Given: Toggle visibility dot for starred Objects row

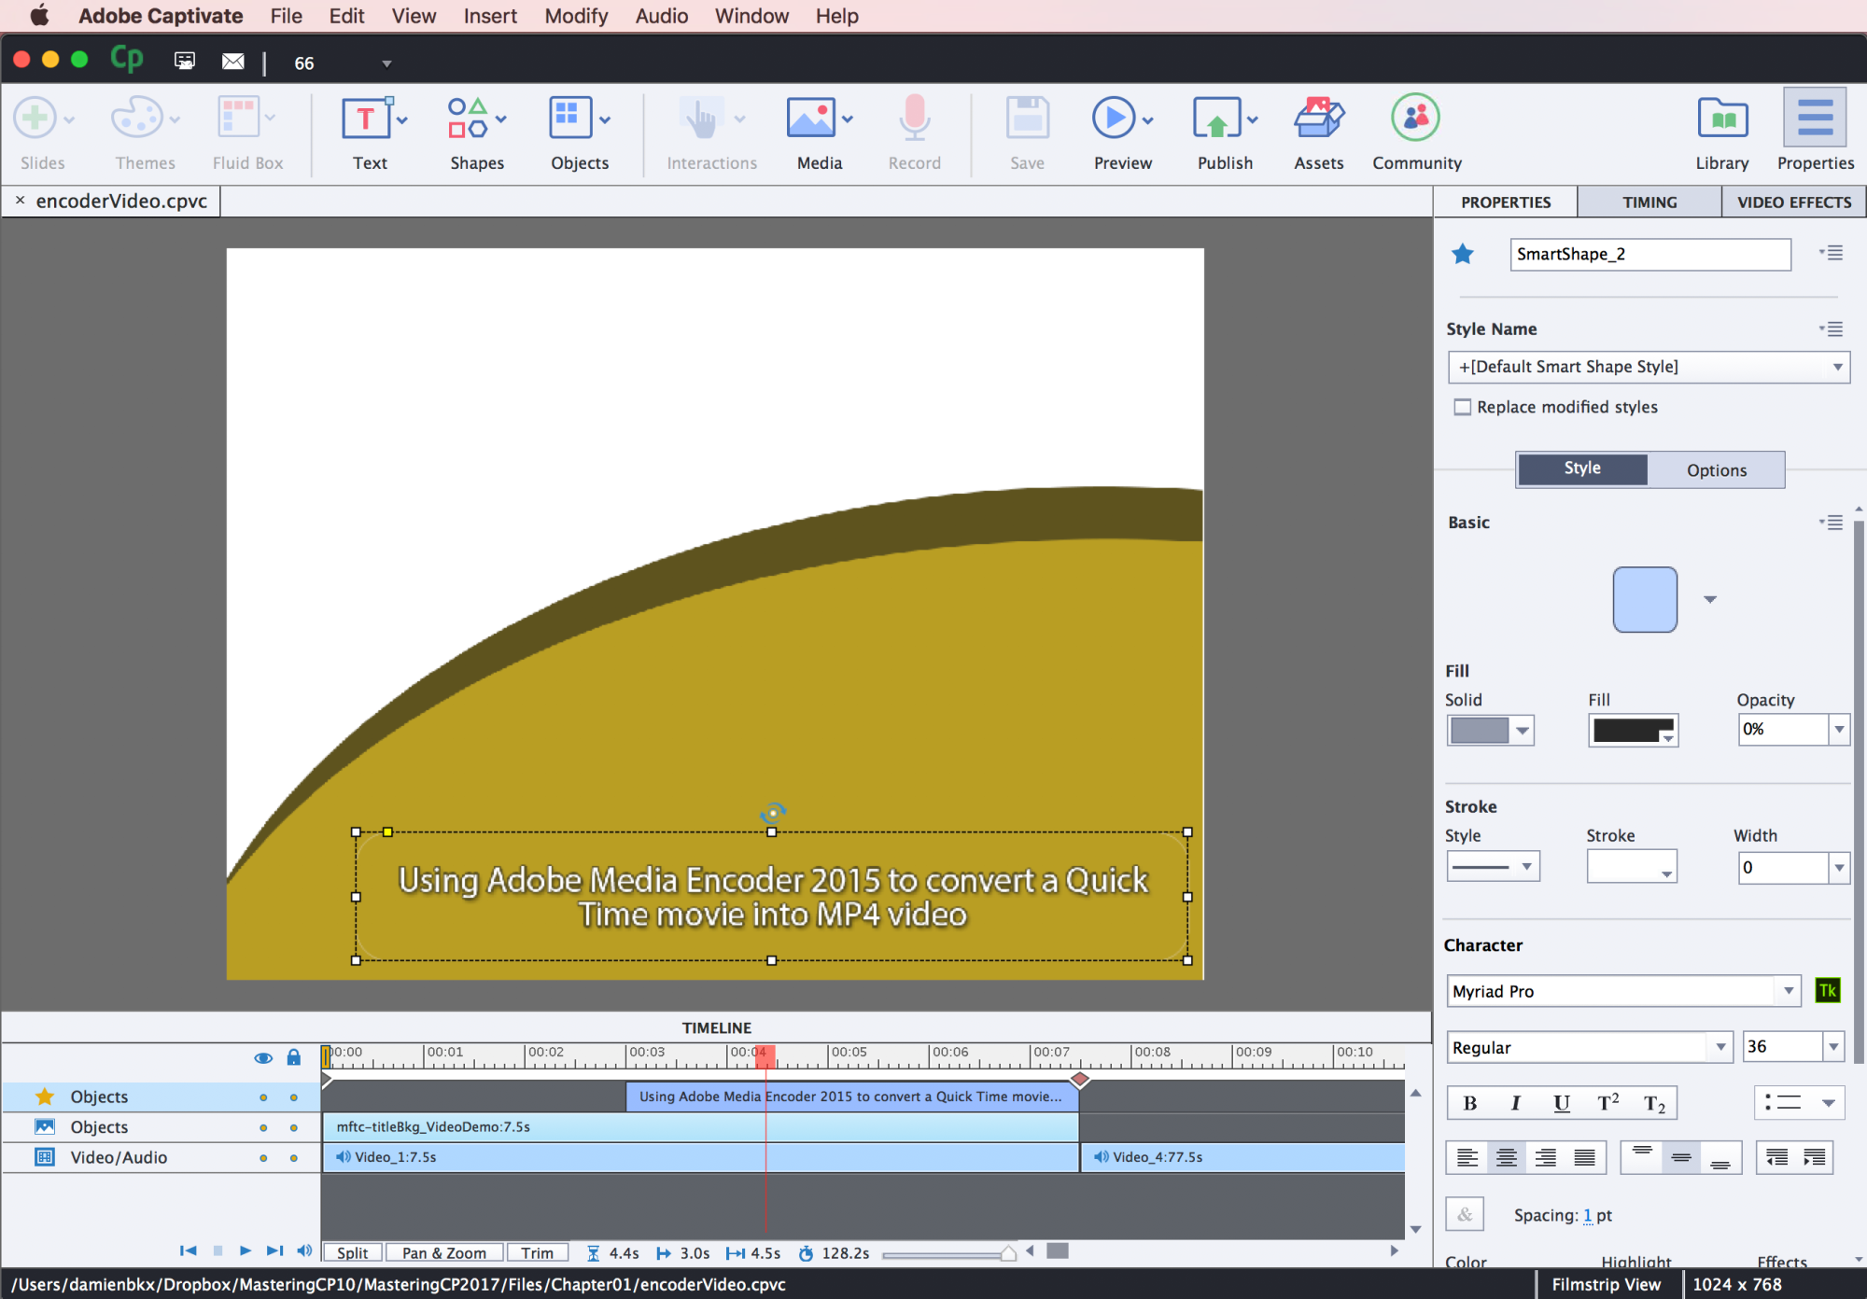Looking at the screenshot, I should click(x=263, y=1097).
